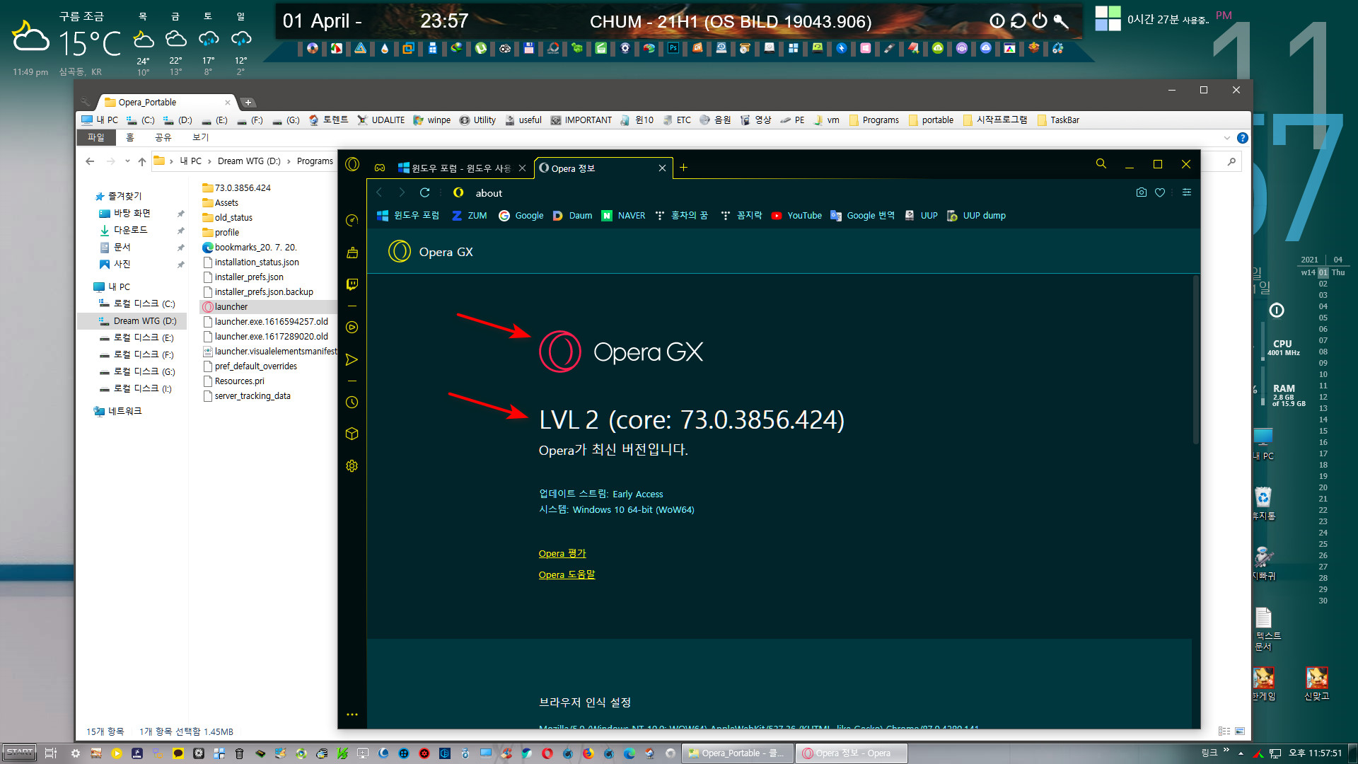Select Resources.pri file
The image size is (1358, 764).
(233, 381)
